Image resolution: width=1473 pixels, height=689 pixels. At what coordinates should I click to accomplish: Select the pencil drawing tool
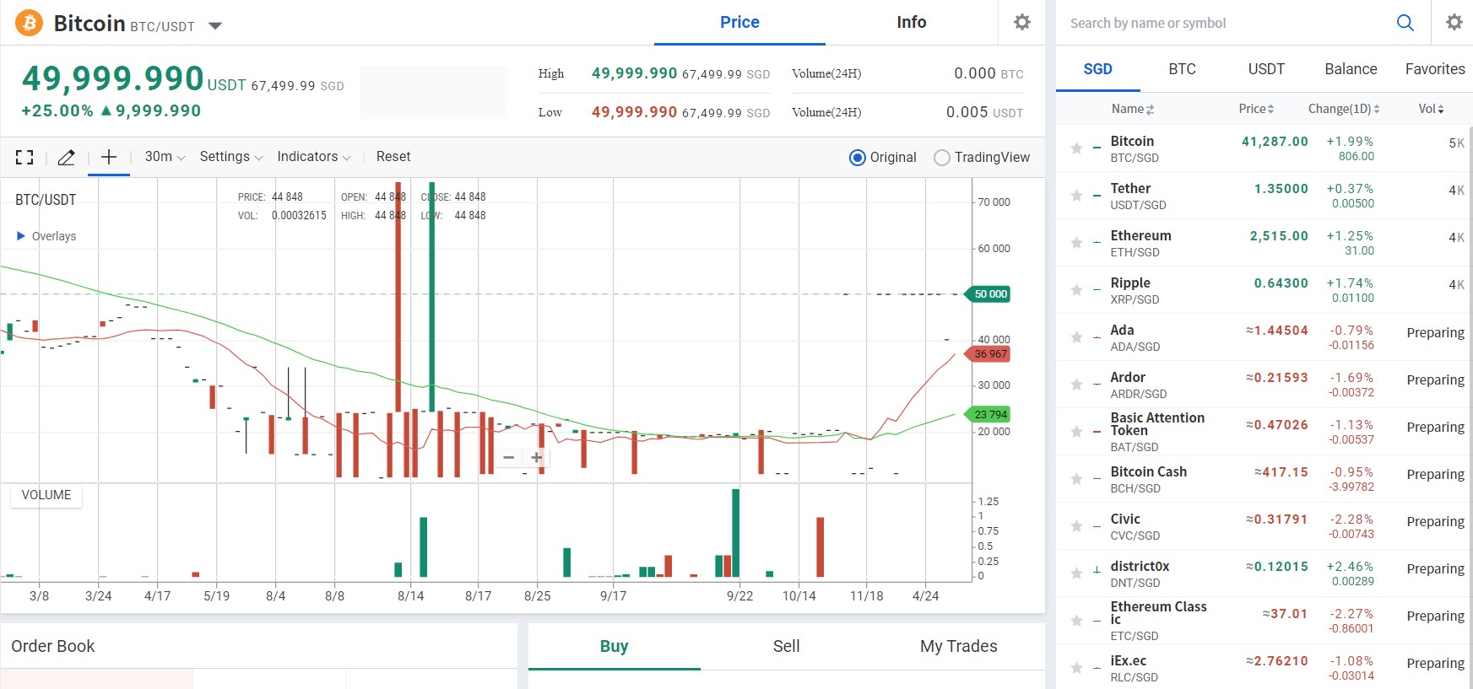67,157
